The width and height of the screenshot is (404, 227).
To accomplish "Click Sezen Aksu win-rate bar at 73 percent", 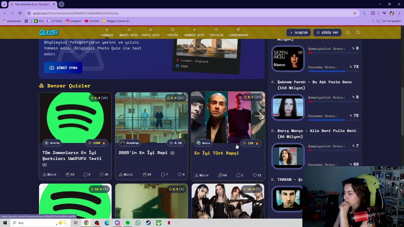I will tap(333, 71).
